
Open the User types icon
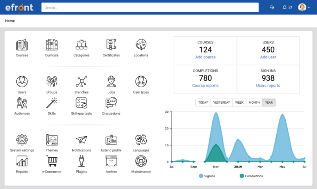(x=141, y=81)
